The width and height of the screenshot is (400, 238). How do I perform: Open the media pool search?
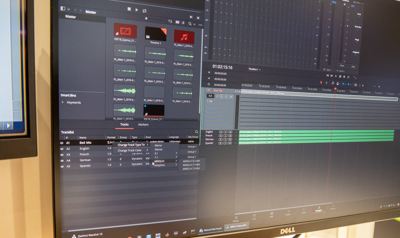pyautogui.click(x=190, y=24)
